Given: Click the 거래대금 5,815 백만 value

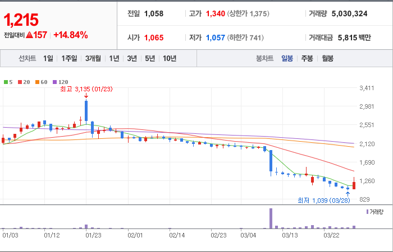Looking at the screenshot, I should click(354, 38).
